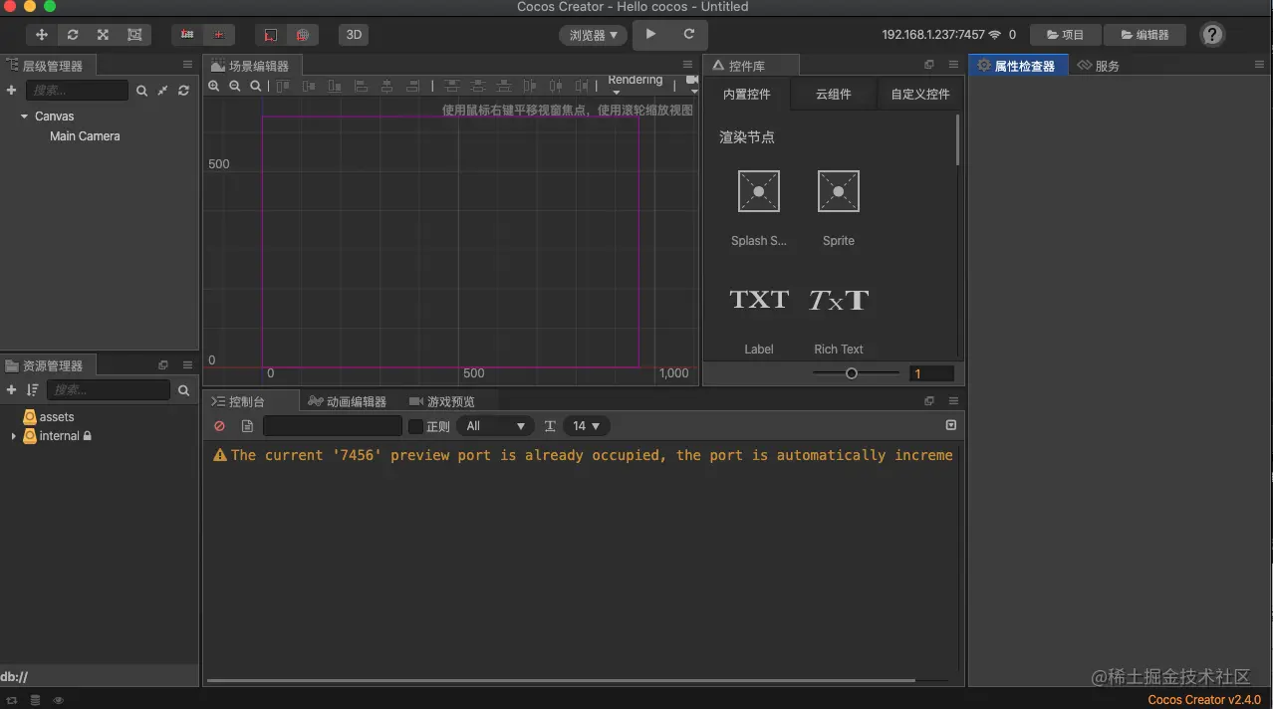
Task: Click the widget library zoom slider
Action: click(853, 373)
